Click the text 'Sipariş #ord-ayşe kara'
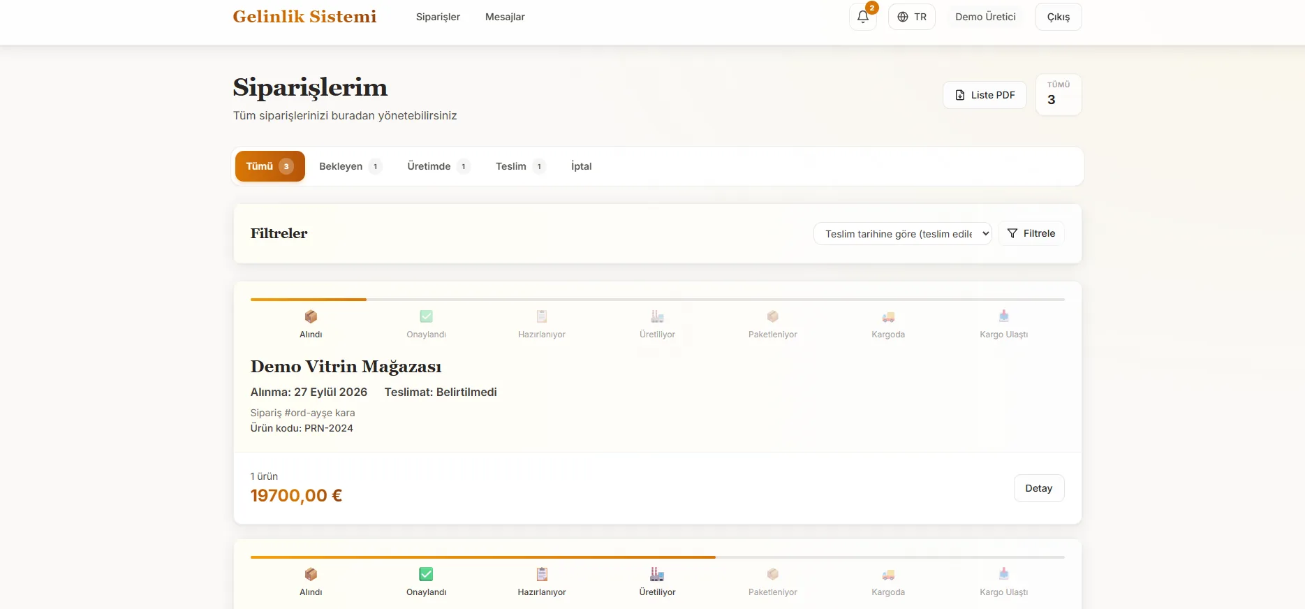This screenshot has width=1305, height=609. (x=302, y=413)
